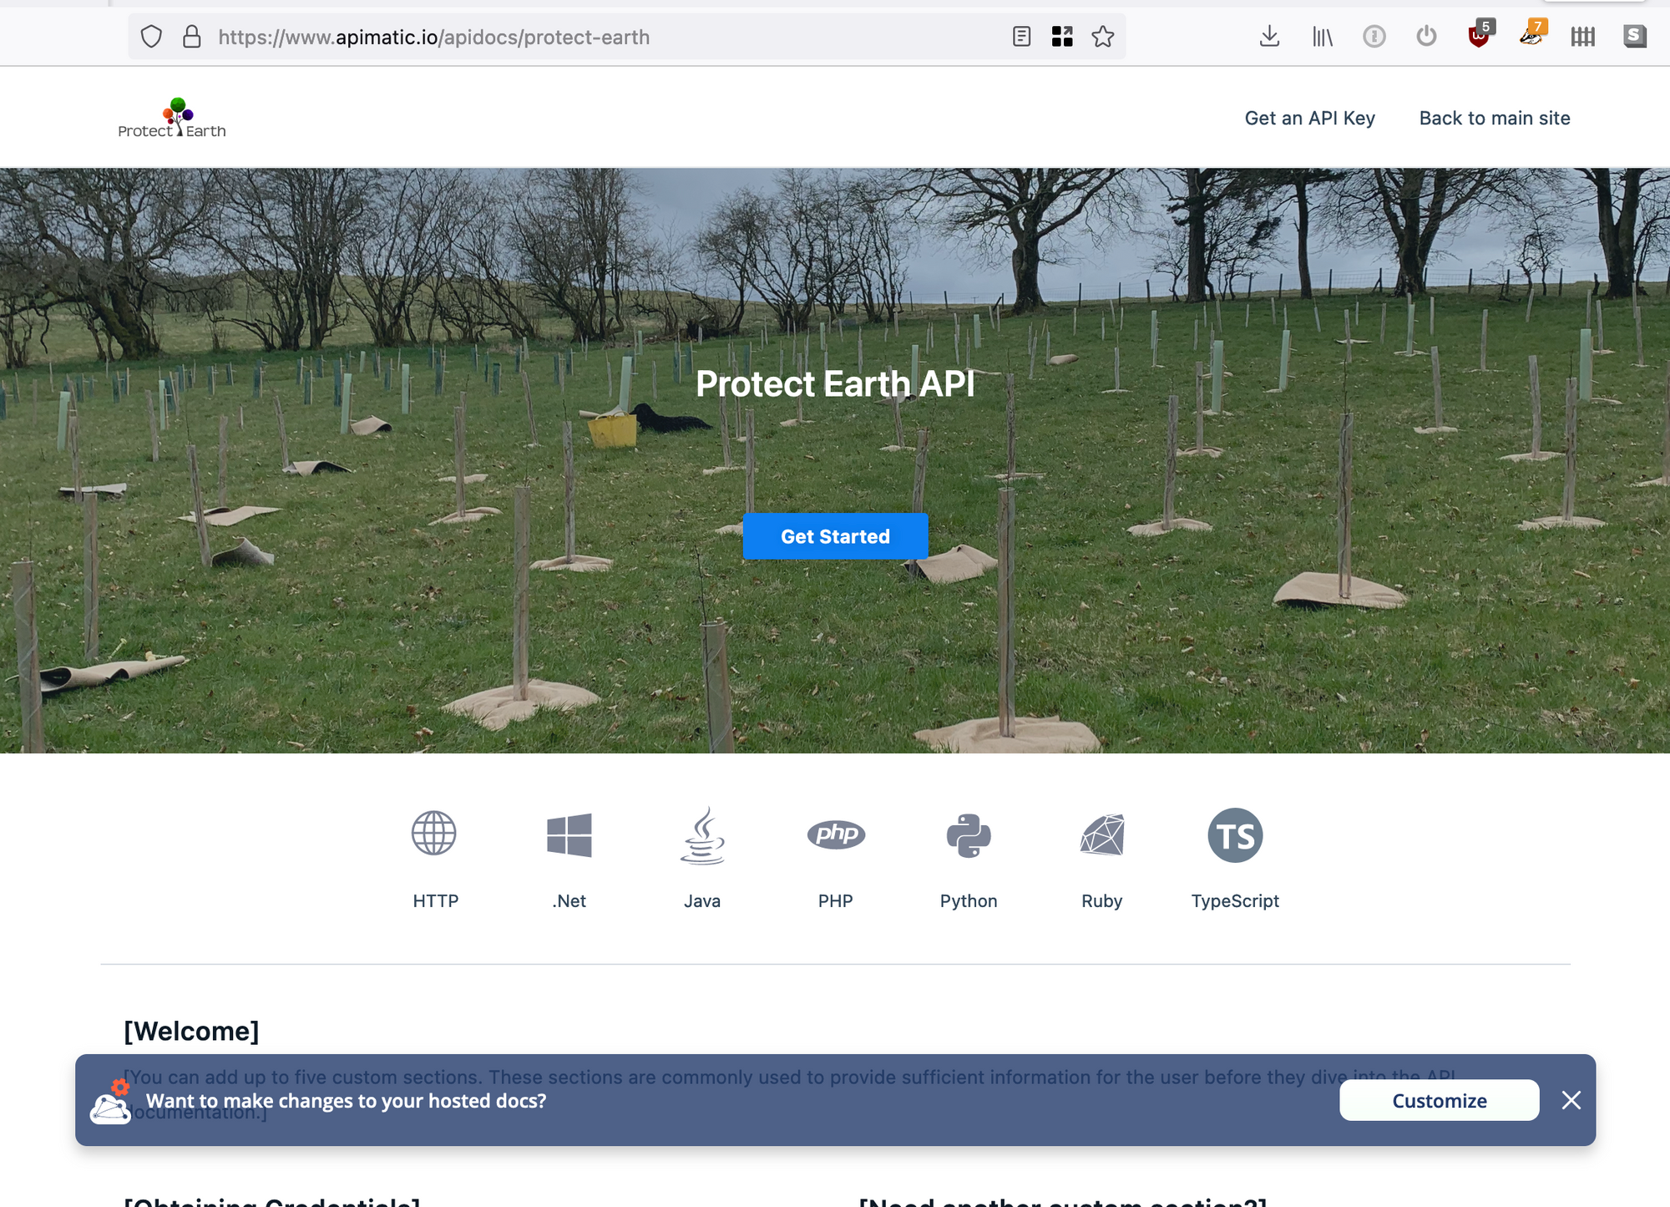Viewport: 1670px width, 1207px height.
Task: Show site security padlock info
Action: [x=192, y=37]
